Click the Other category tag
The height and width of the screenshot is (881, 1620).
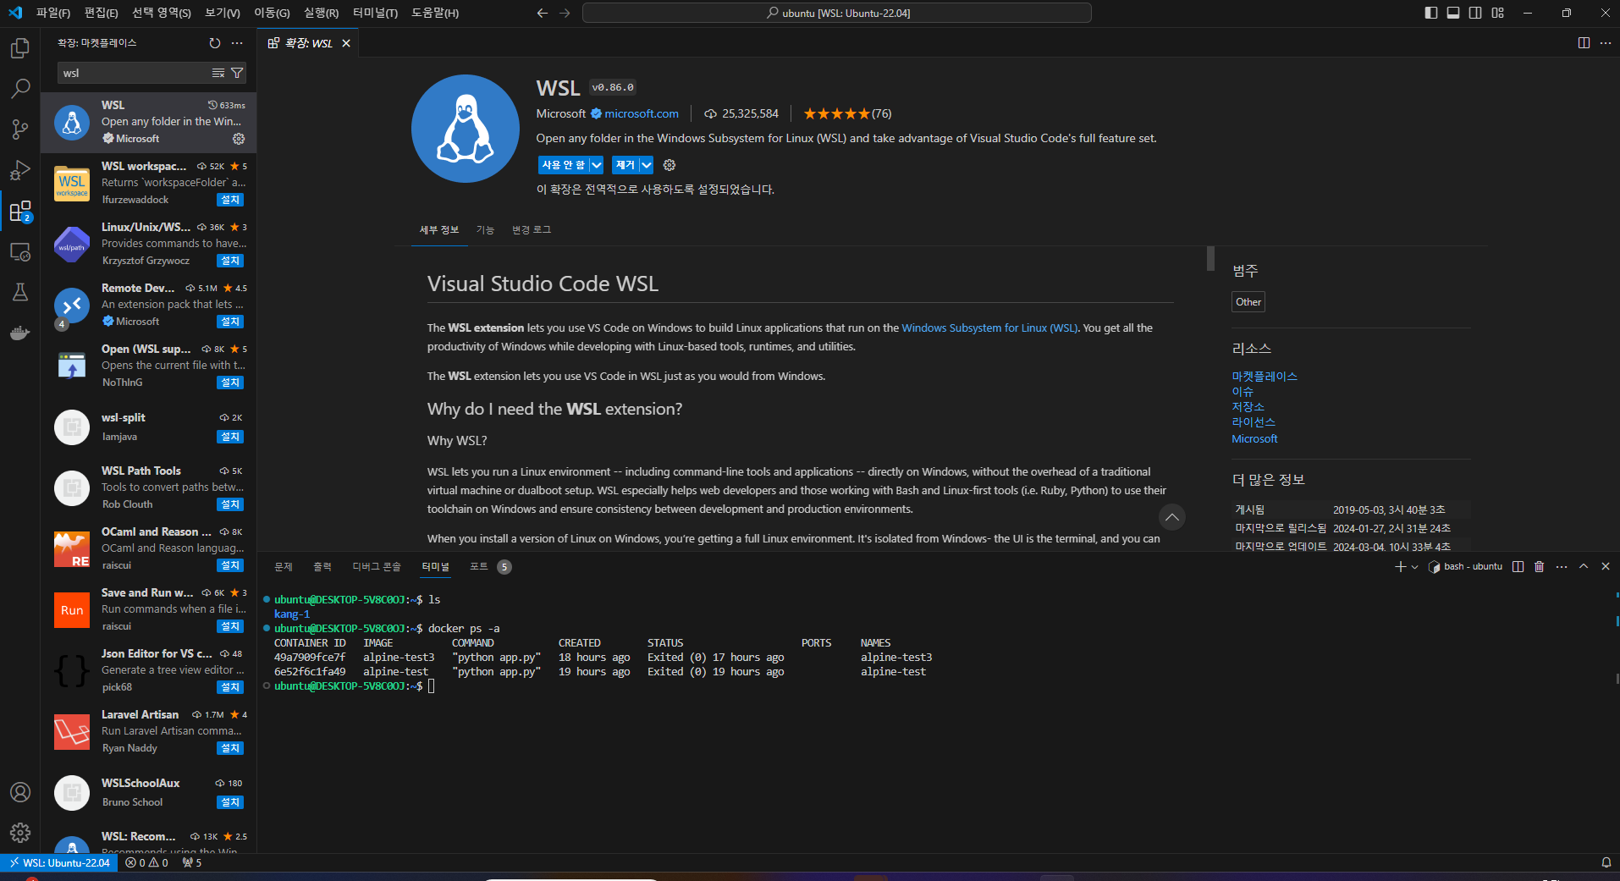coord(1248,302)
